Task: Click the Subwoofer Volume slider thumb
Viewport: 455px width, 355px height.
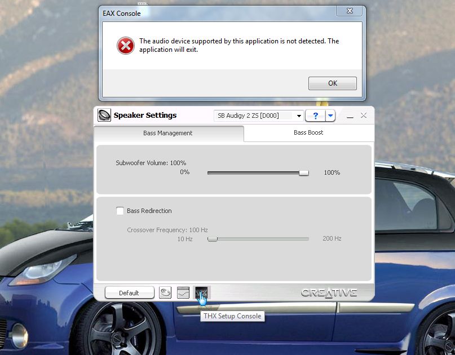Action: pyautogui.click(x=304, y=173)
